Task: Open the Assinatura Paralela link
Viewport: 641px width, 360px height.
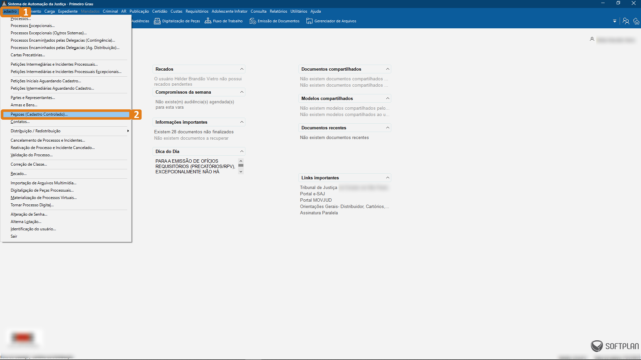Action: [319, 213]
